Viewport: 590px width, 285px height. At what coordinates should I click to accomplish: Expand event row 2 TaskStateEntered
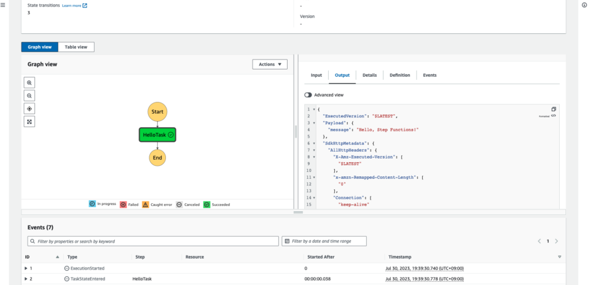coord(26,279)
